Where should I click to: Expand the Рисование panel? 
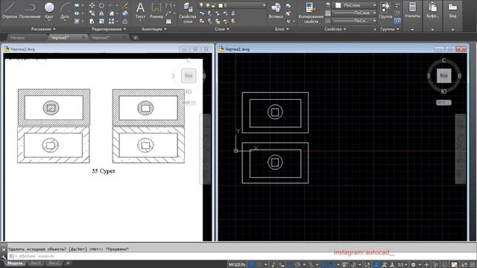click(43, 29)
